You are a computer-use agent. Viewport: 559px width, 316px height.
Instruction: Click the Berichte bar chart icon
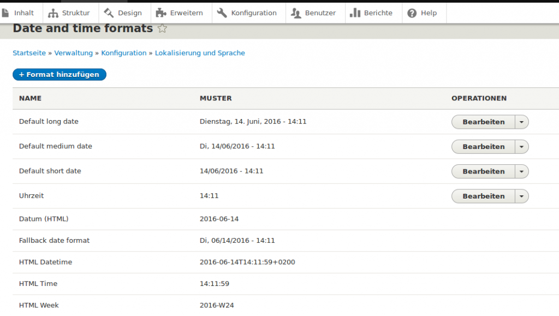pos(355,13)
